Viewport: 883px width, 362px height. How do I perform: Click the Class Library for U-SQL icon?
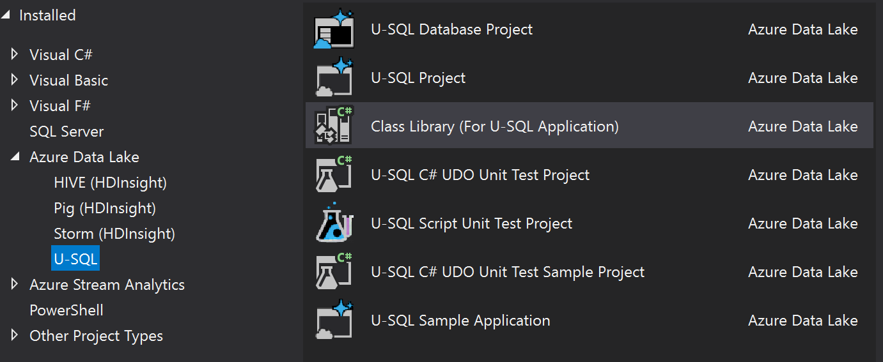(334, 126)
